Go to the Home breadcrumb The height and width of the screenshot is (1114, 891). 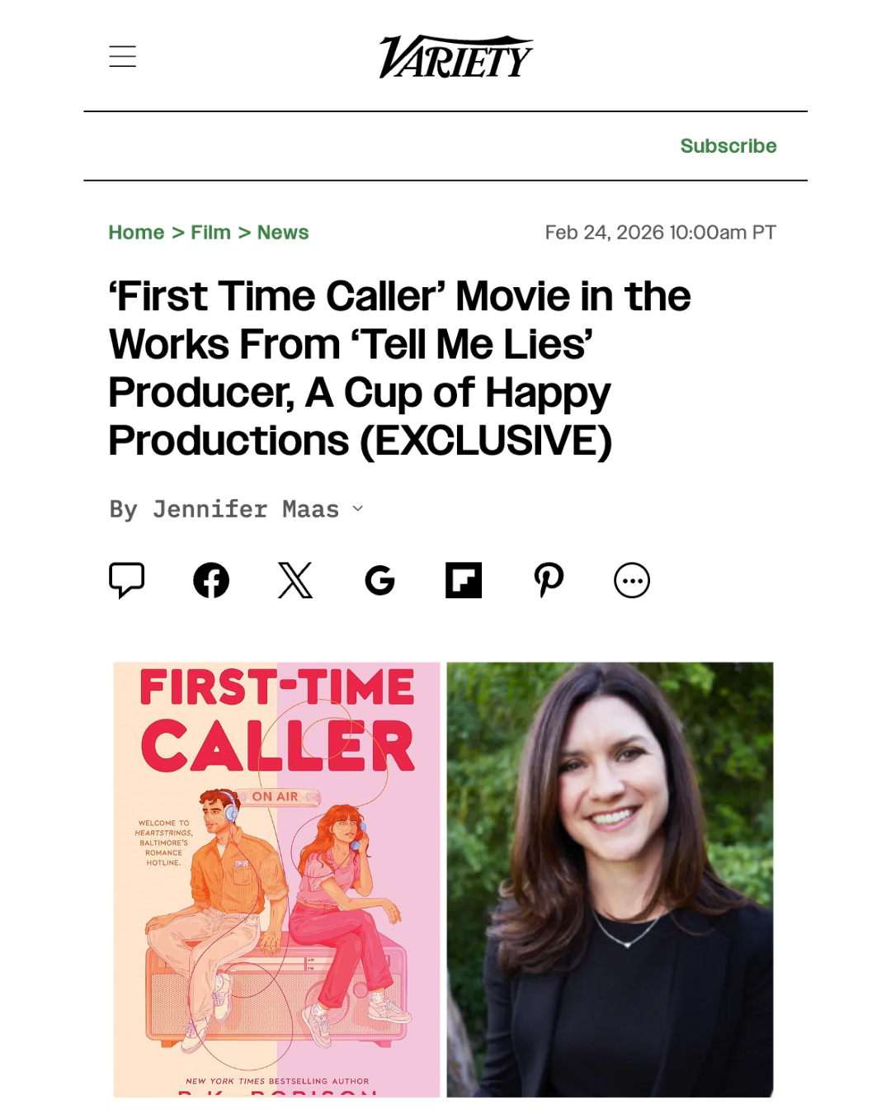(x=136, y=233)
